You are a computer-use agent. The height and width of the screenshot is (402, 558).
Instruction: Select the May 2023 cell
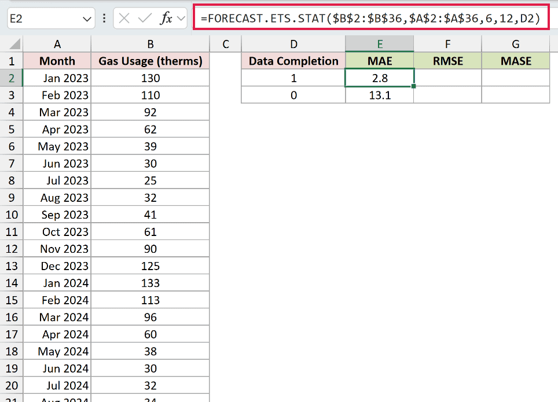pyautogui.click(x=57, y=146)
